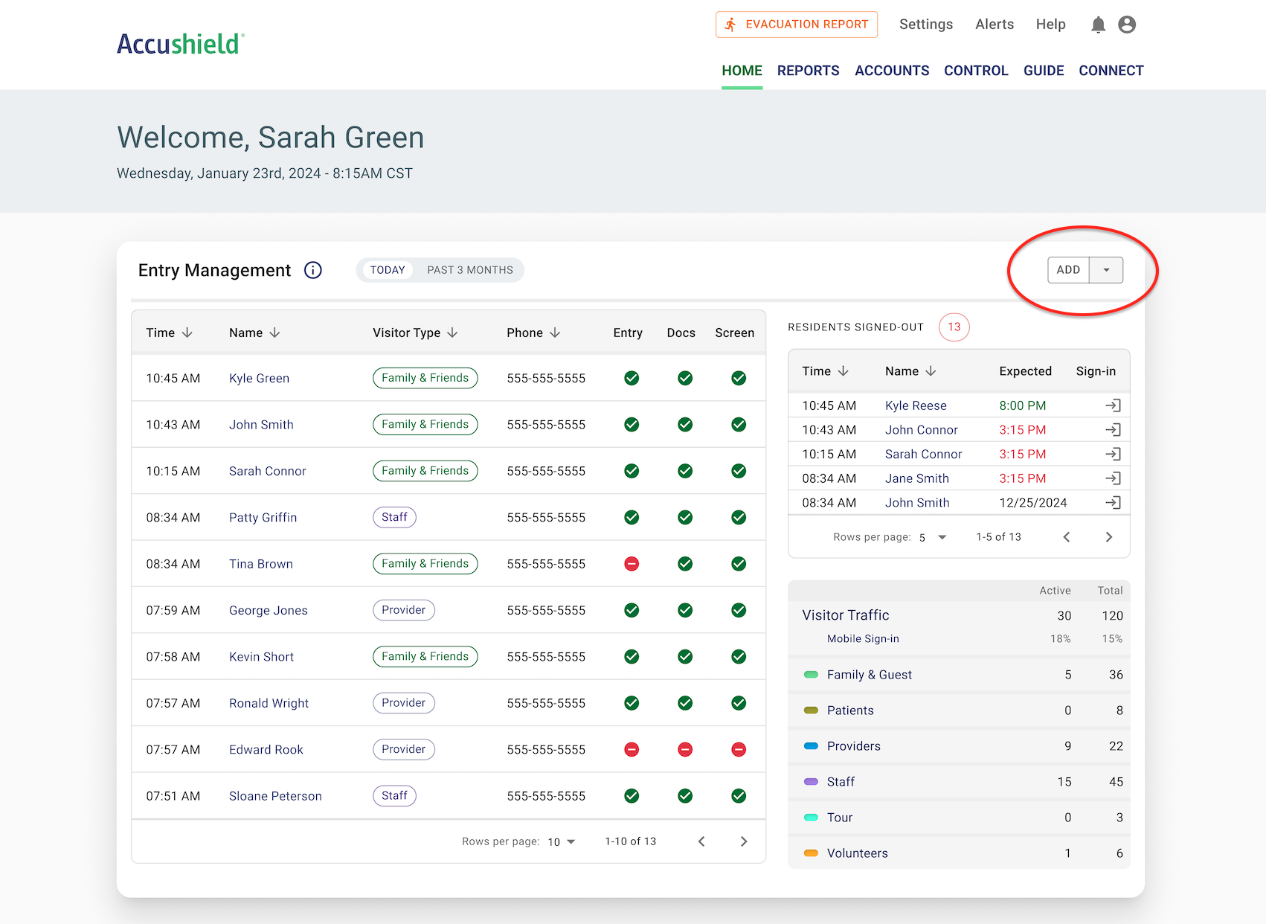Open Sarah Connor's visitor record link
The width and height of the screenshot is (1266, 924).
click(267, 470)
